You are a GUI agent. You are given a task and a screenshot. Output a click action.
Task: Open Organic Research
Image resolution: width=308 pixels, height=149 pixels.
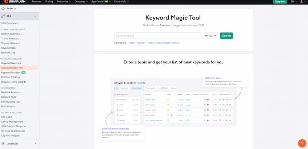11,43
